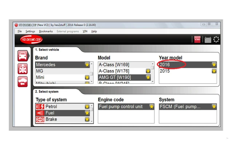This screenshot has width=233, height=152.
Task: Toggle bookmark star for year 2016
Action: click(214, 65)
